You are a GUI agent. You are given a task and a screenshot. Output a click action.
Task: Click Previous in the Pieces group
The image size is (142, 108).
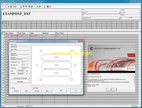[16, 91]
